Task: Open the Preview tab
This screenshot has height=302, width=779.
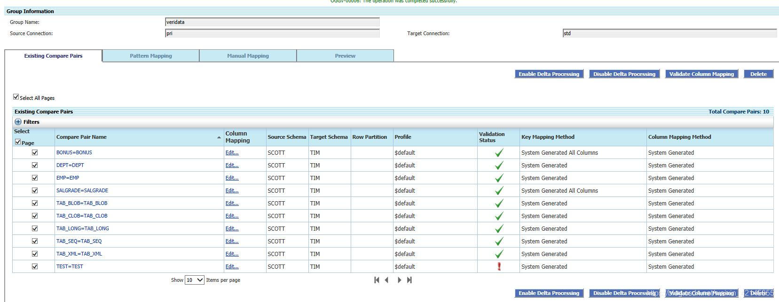Action: pos(345,56)
